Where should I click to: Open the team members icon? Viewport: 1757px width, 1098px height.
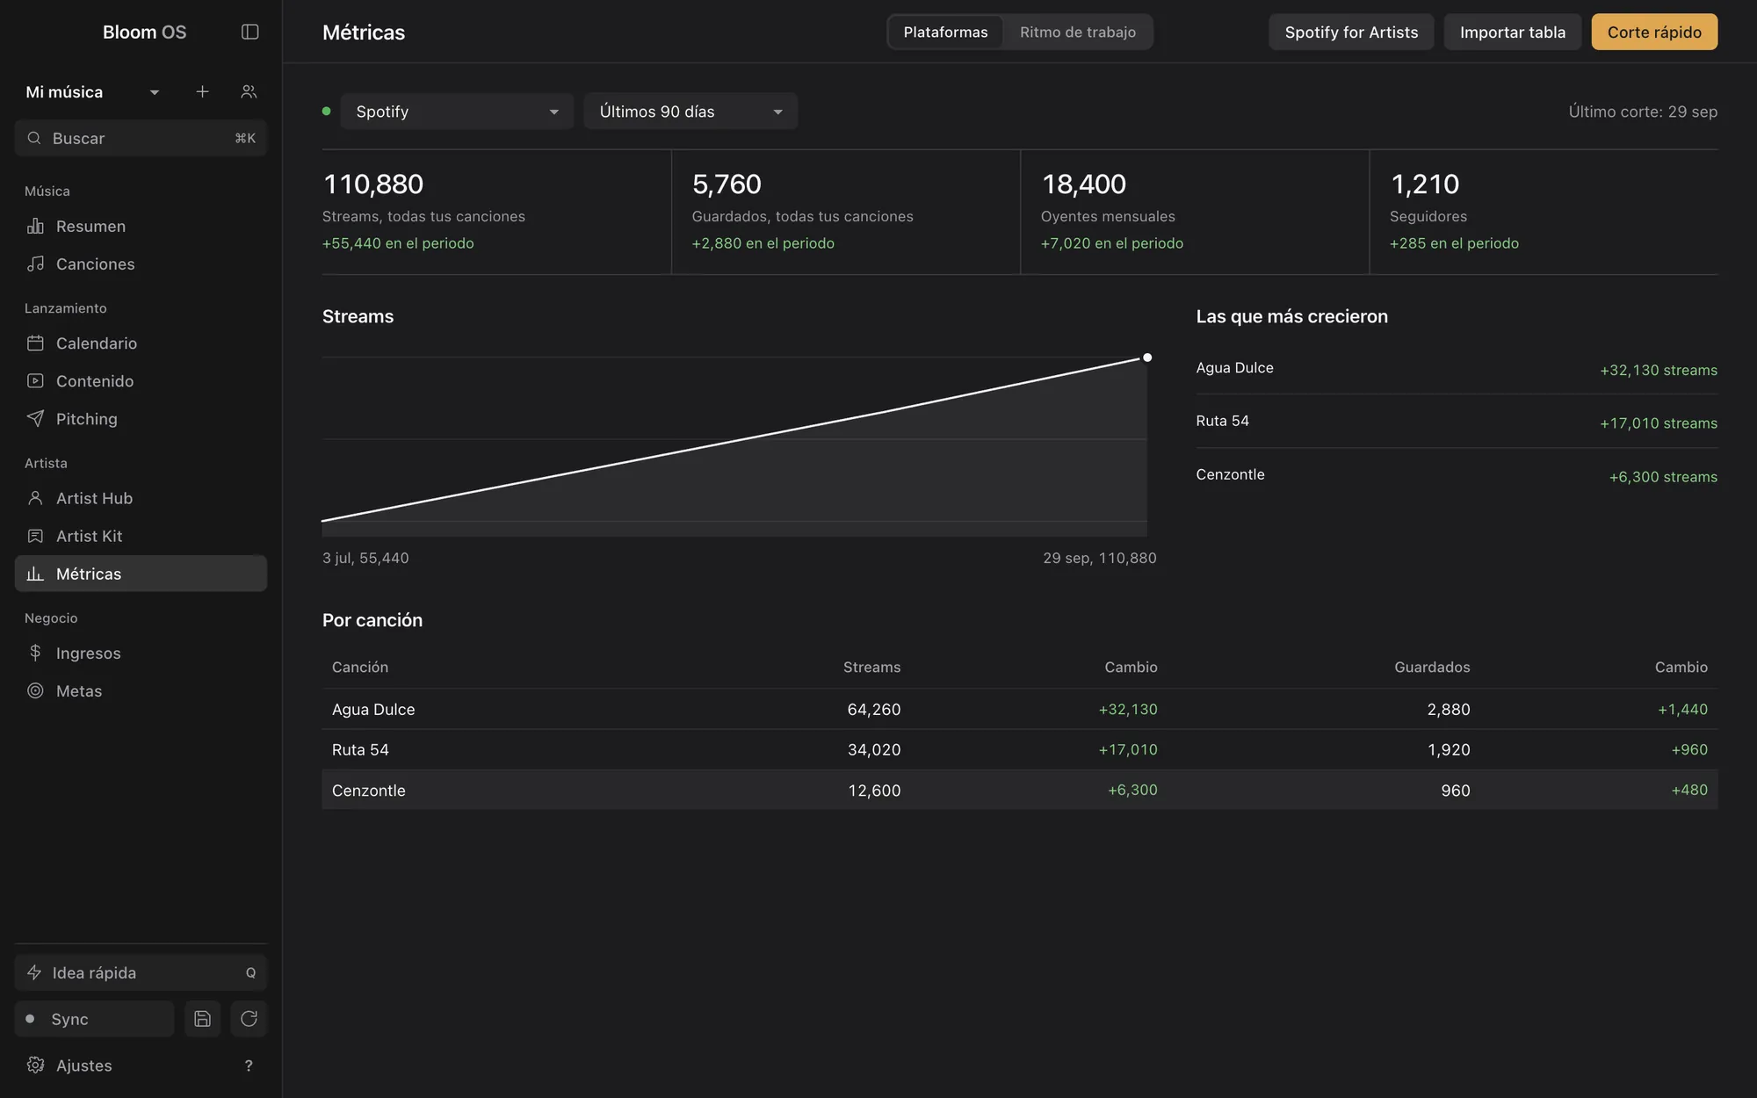point(249,91)
